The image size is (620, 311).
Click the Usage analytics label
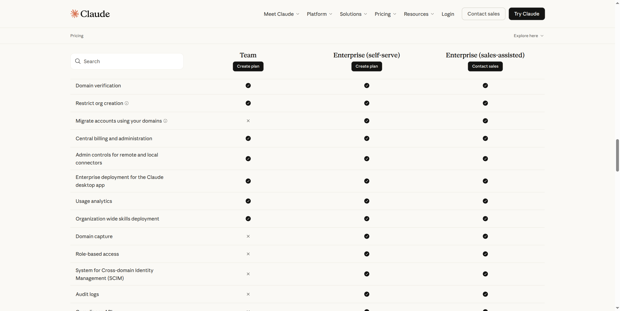(x=94, y=201)
